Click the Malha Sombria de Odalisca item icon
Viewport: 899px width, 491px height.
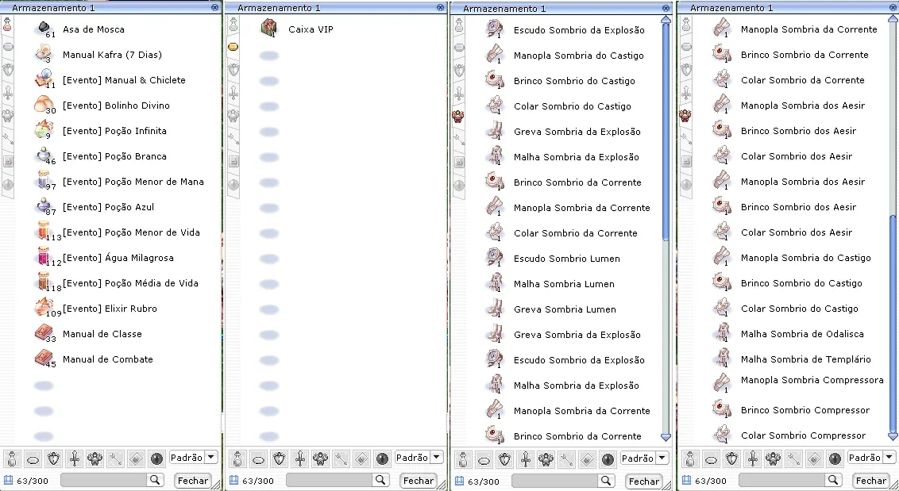coord(722,333)
